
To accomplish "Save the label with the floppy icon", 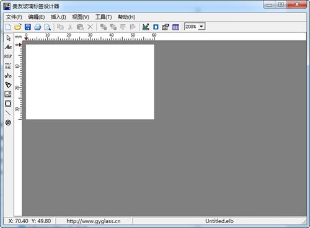I will 28,27.
